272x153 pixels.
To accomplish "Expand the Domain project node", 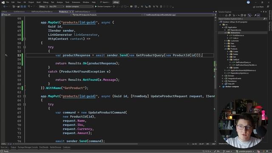I will click(x=223, y=76).
